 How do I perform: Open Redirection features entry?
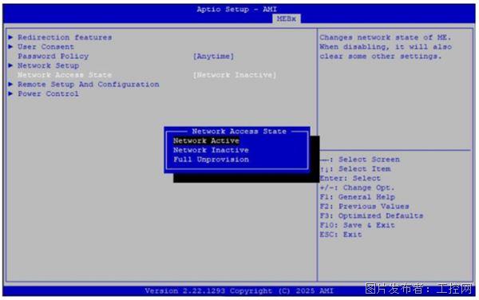pyautogui.click(x=65, y=37)
